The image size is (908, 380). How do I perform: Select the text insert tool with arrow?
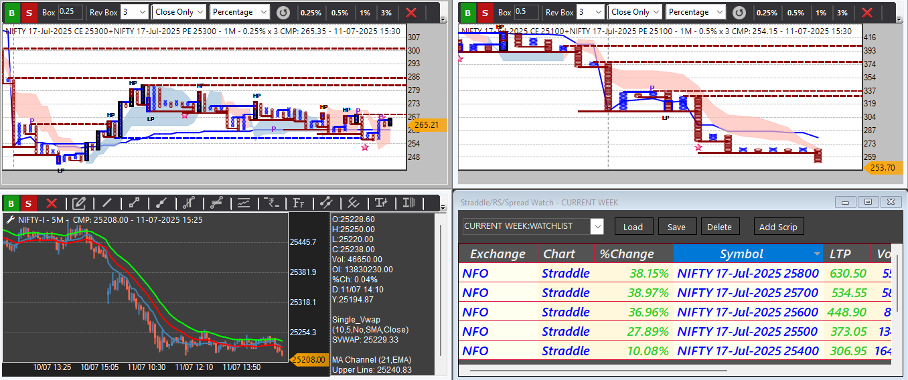click(x=381, y=203)
